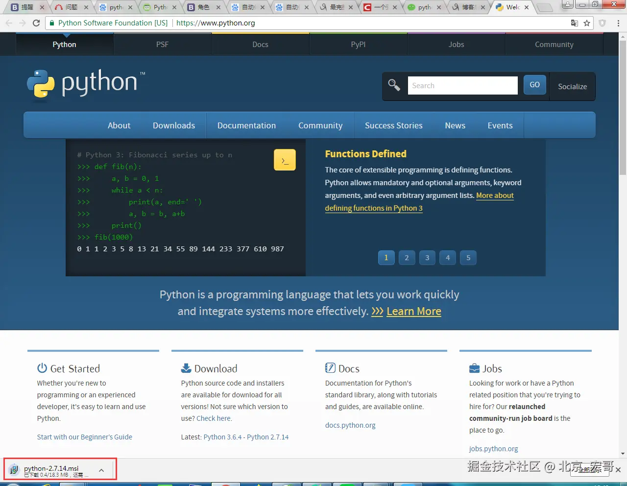627x486 pixels.
Task: Open download options chevron for python-2.7.14.msi
Action: [101, 470]
